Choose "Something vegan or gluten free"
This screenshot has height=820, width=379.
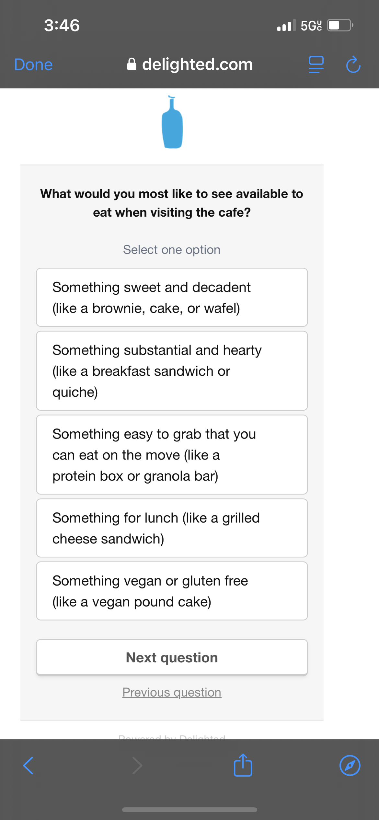pos(172,591)
